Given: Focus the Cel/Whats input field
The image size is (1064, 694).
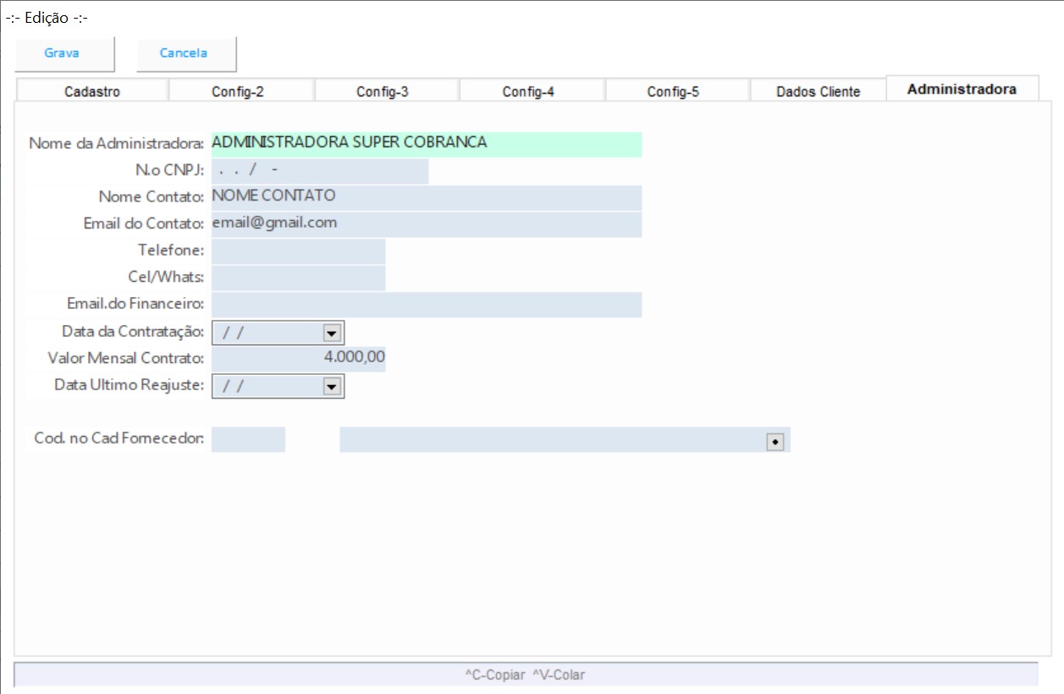Looking at the screenshot, I should point(298,278).
